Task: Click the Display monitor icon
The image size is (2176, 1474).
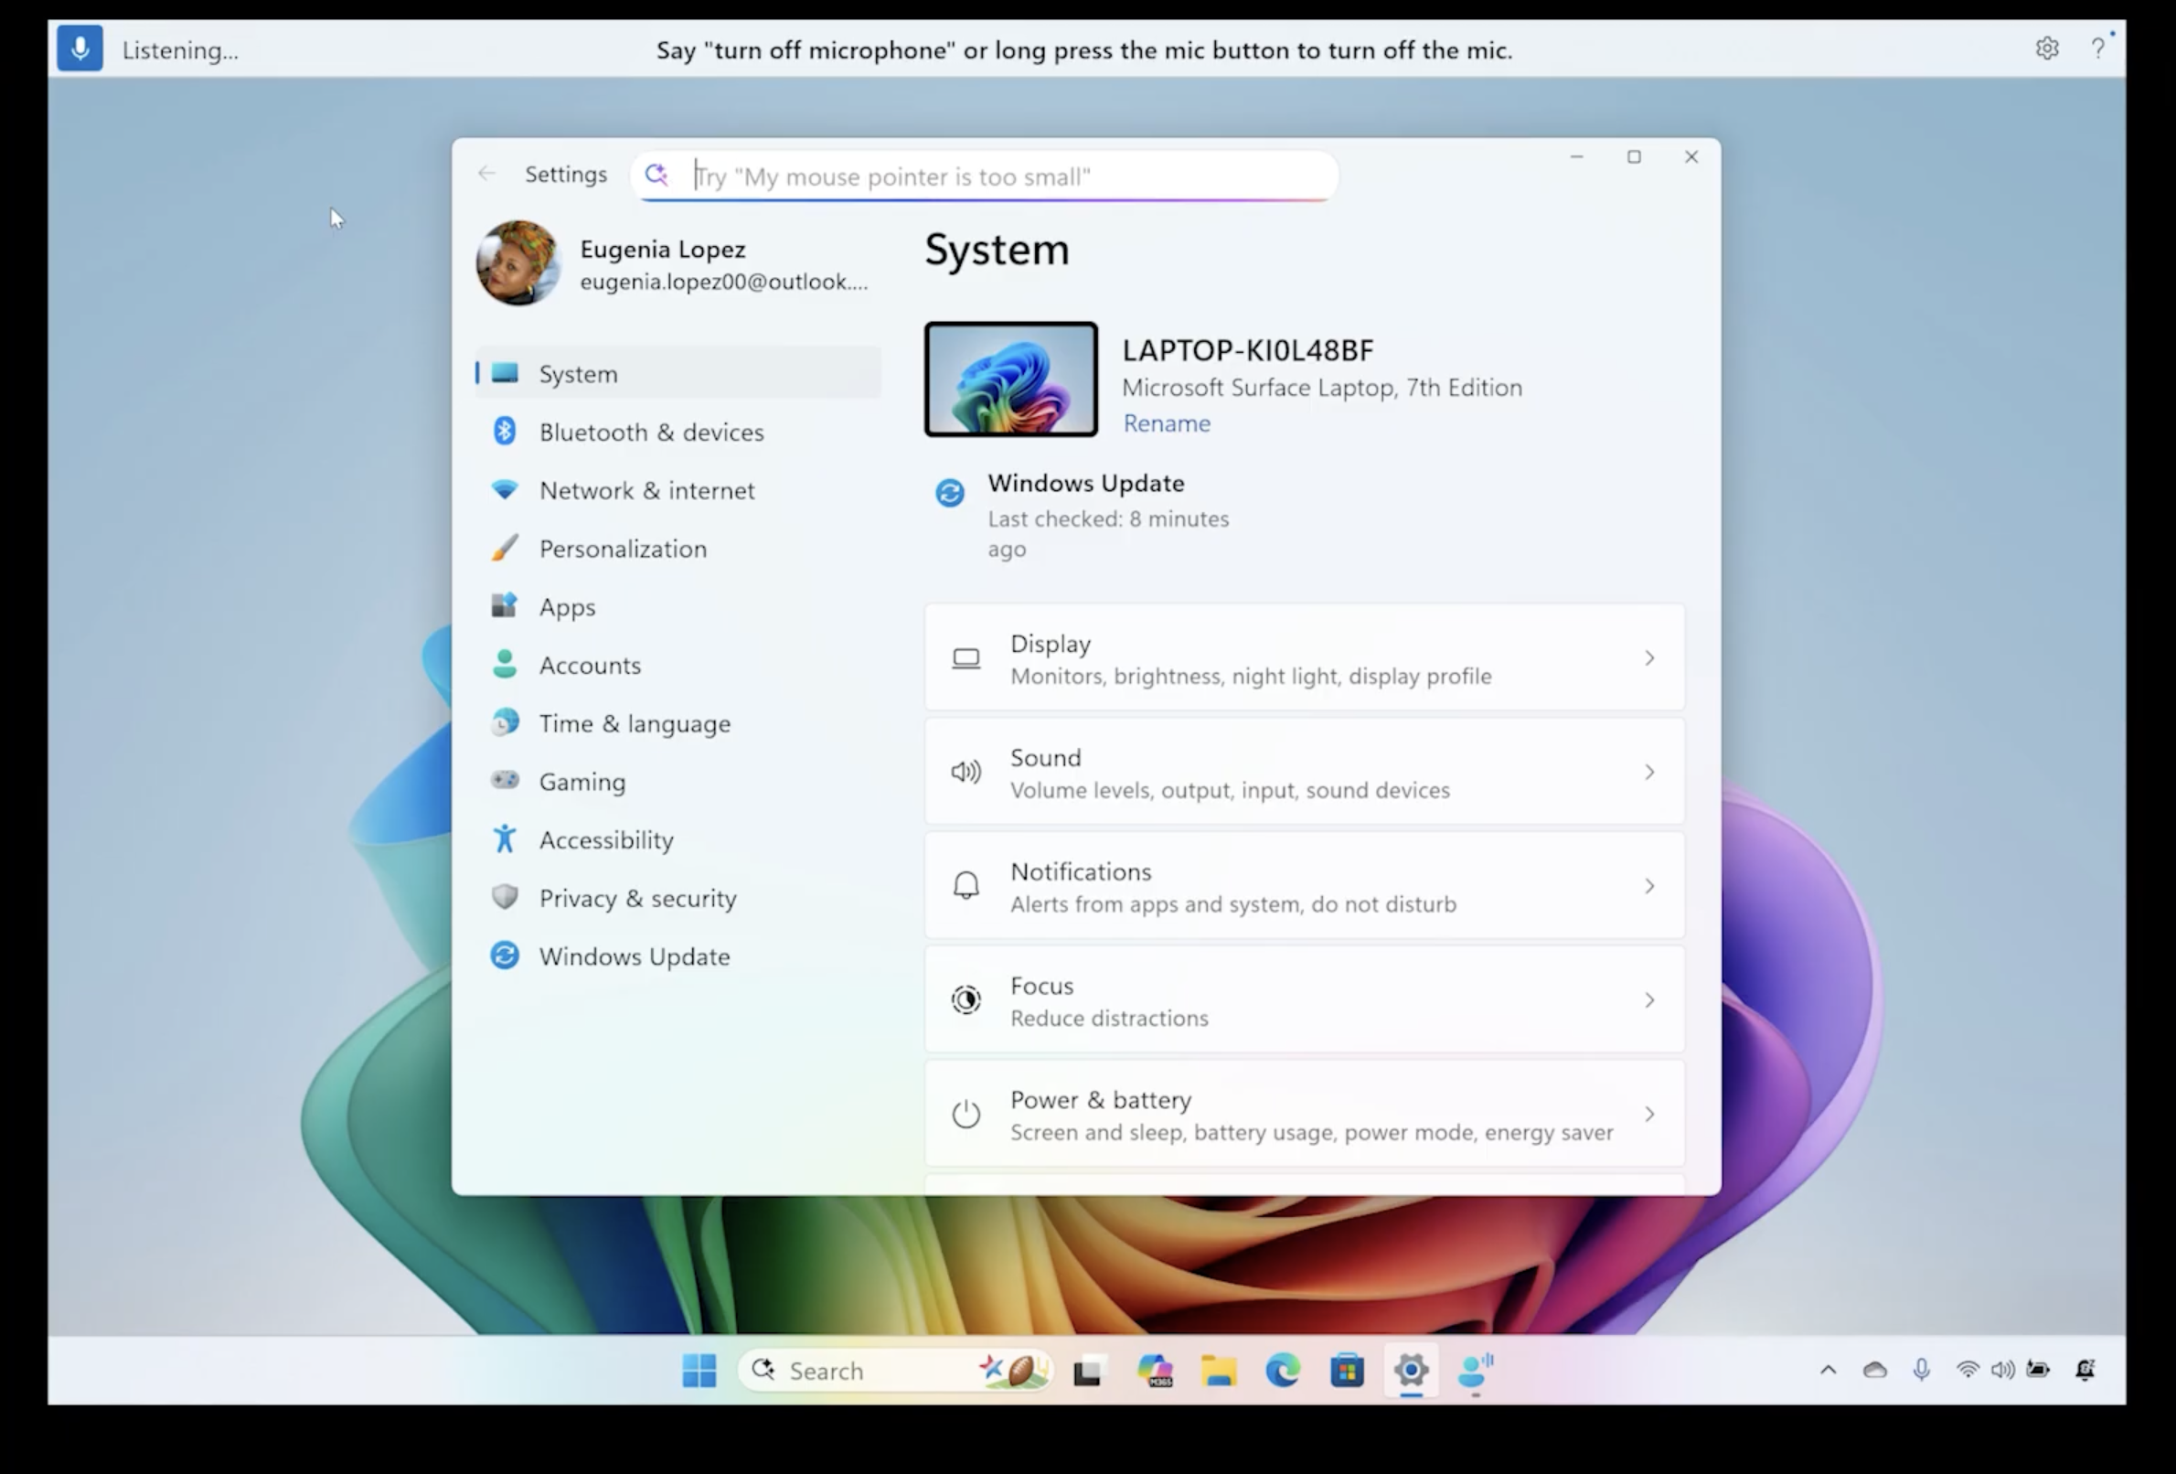Action: (966, 658)
